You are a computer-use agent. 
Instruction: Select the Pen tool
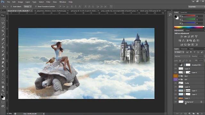3,71
